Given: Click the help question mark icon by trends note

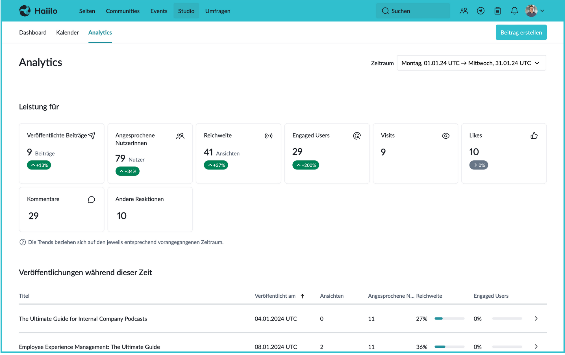Looking at the screenshot, I should (x=23, y=242).
